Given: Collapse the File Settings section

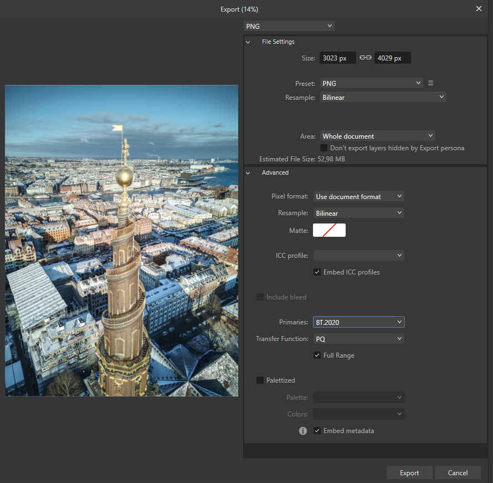Looking at the screenshot, I should point(248,42).
